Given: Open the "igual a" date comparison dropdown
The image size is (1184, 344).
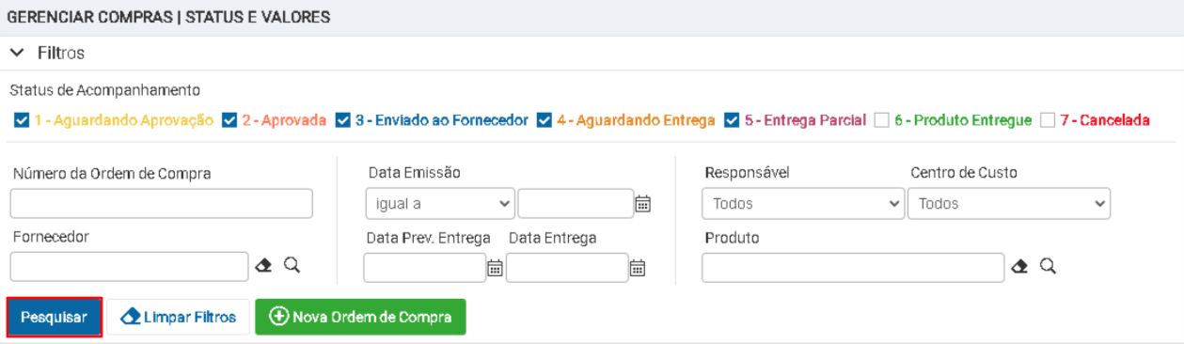Looking at the screenshot, I should [440, 203].
